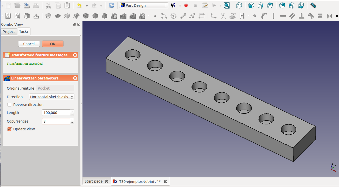
Task: Click the Fit all magnifier icon
Action: 227,5
